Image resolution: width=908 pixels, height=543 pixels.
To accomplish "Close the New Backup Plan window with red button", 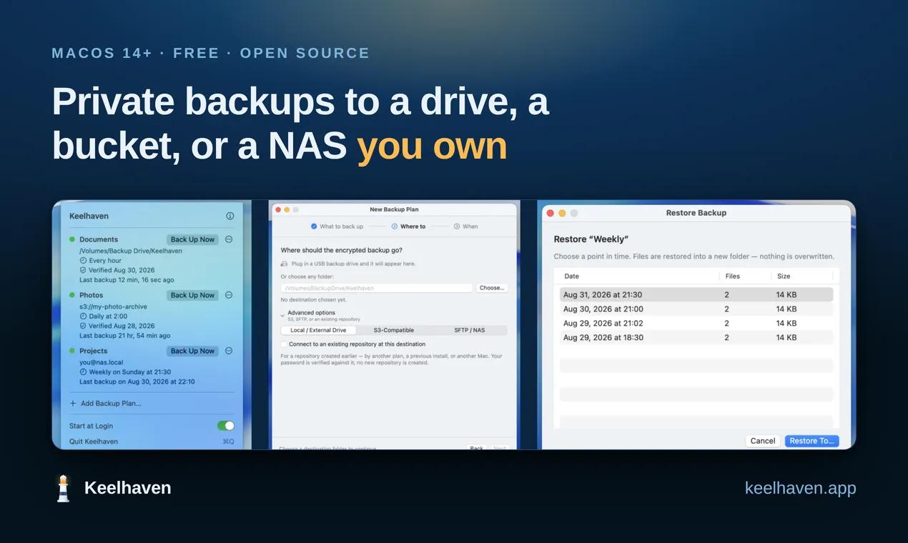I will tap(279, 209).
